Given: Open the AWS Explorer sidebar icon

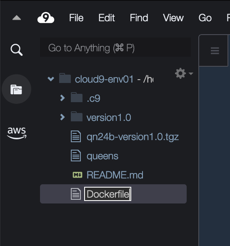Looking at the screenshot, I should (x=17, y=133).
